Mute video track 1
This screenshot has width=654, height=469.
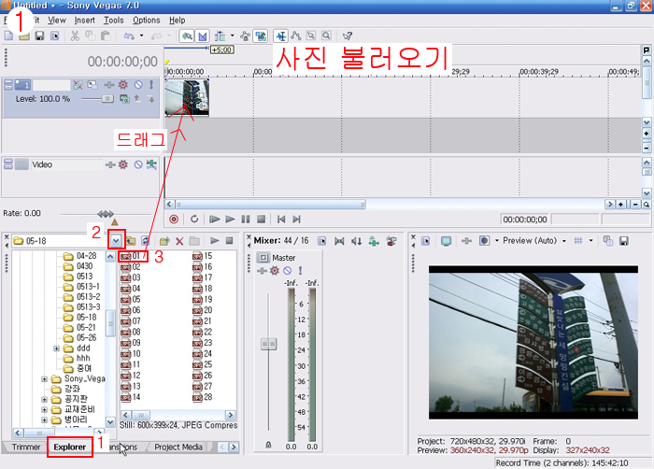(138, 85)
